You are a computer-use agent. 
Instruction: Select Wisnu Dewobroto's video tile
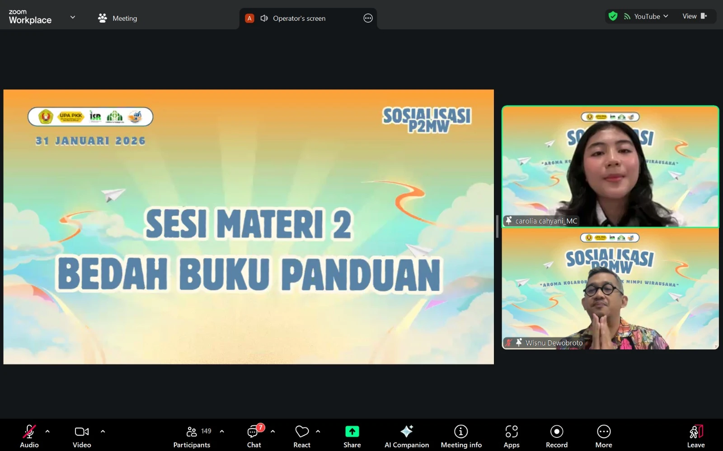tap(610, 289)
